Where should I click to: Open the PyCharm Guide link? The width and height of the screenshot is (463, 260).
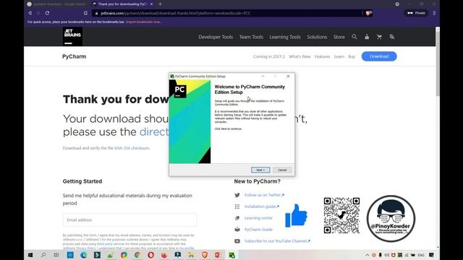tap(258, 230)
